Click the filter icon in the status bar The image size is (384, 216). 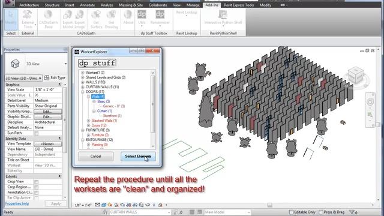[x=352, y=212]
